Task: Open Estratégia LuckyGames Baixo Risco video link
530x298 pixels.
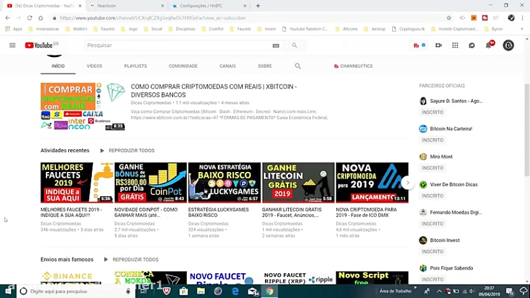Action: (x=218, y=212)
